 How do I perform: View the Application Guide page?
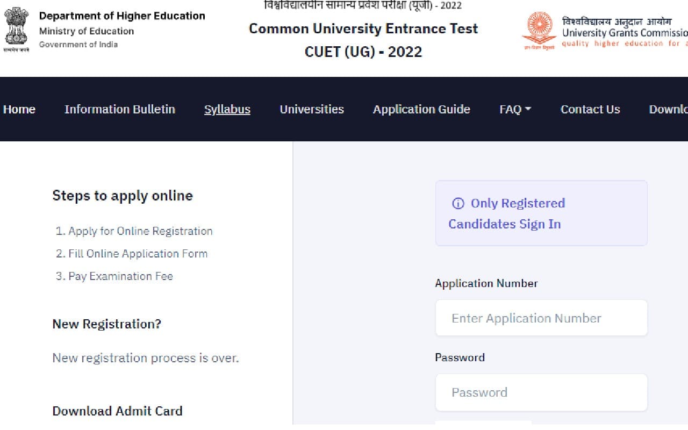pos(421,109)
